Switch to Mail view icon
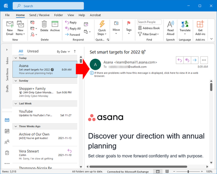 [x=7, y=120]
